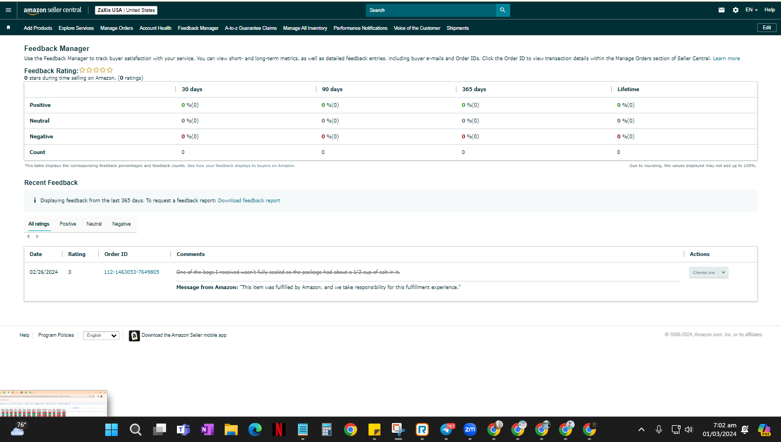Open Telegram from the taskbar
This screenshot has height=442, width=781.
coord(447,430)
